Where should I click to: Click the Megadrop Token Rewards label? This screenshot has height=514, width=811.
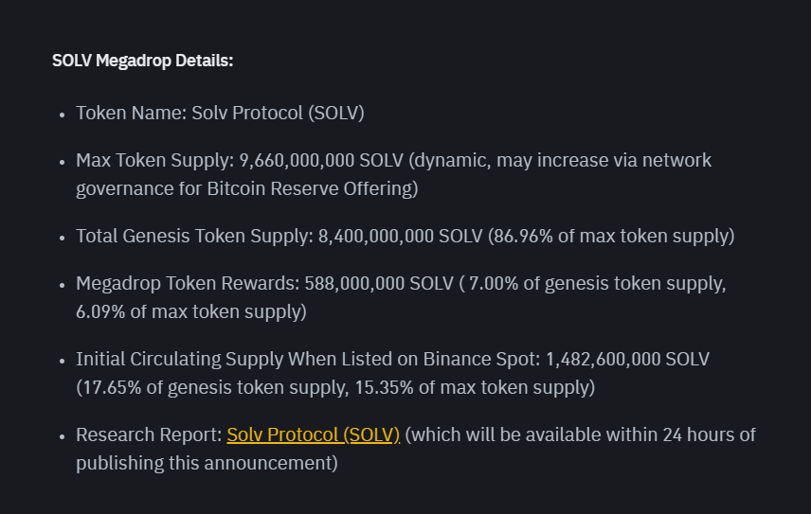click(x=188, y=284)
